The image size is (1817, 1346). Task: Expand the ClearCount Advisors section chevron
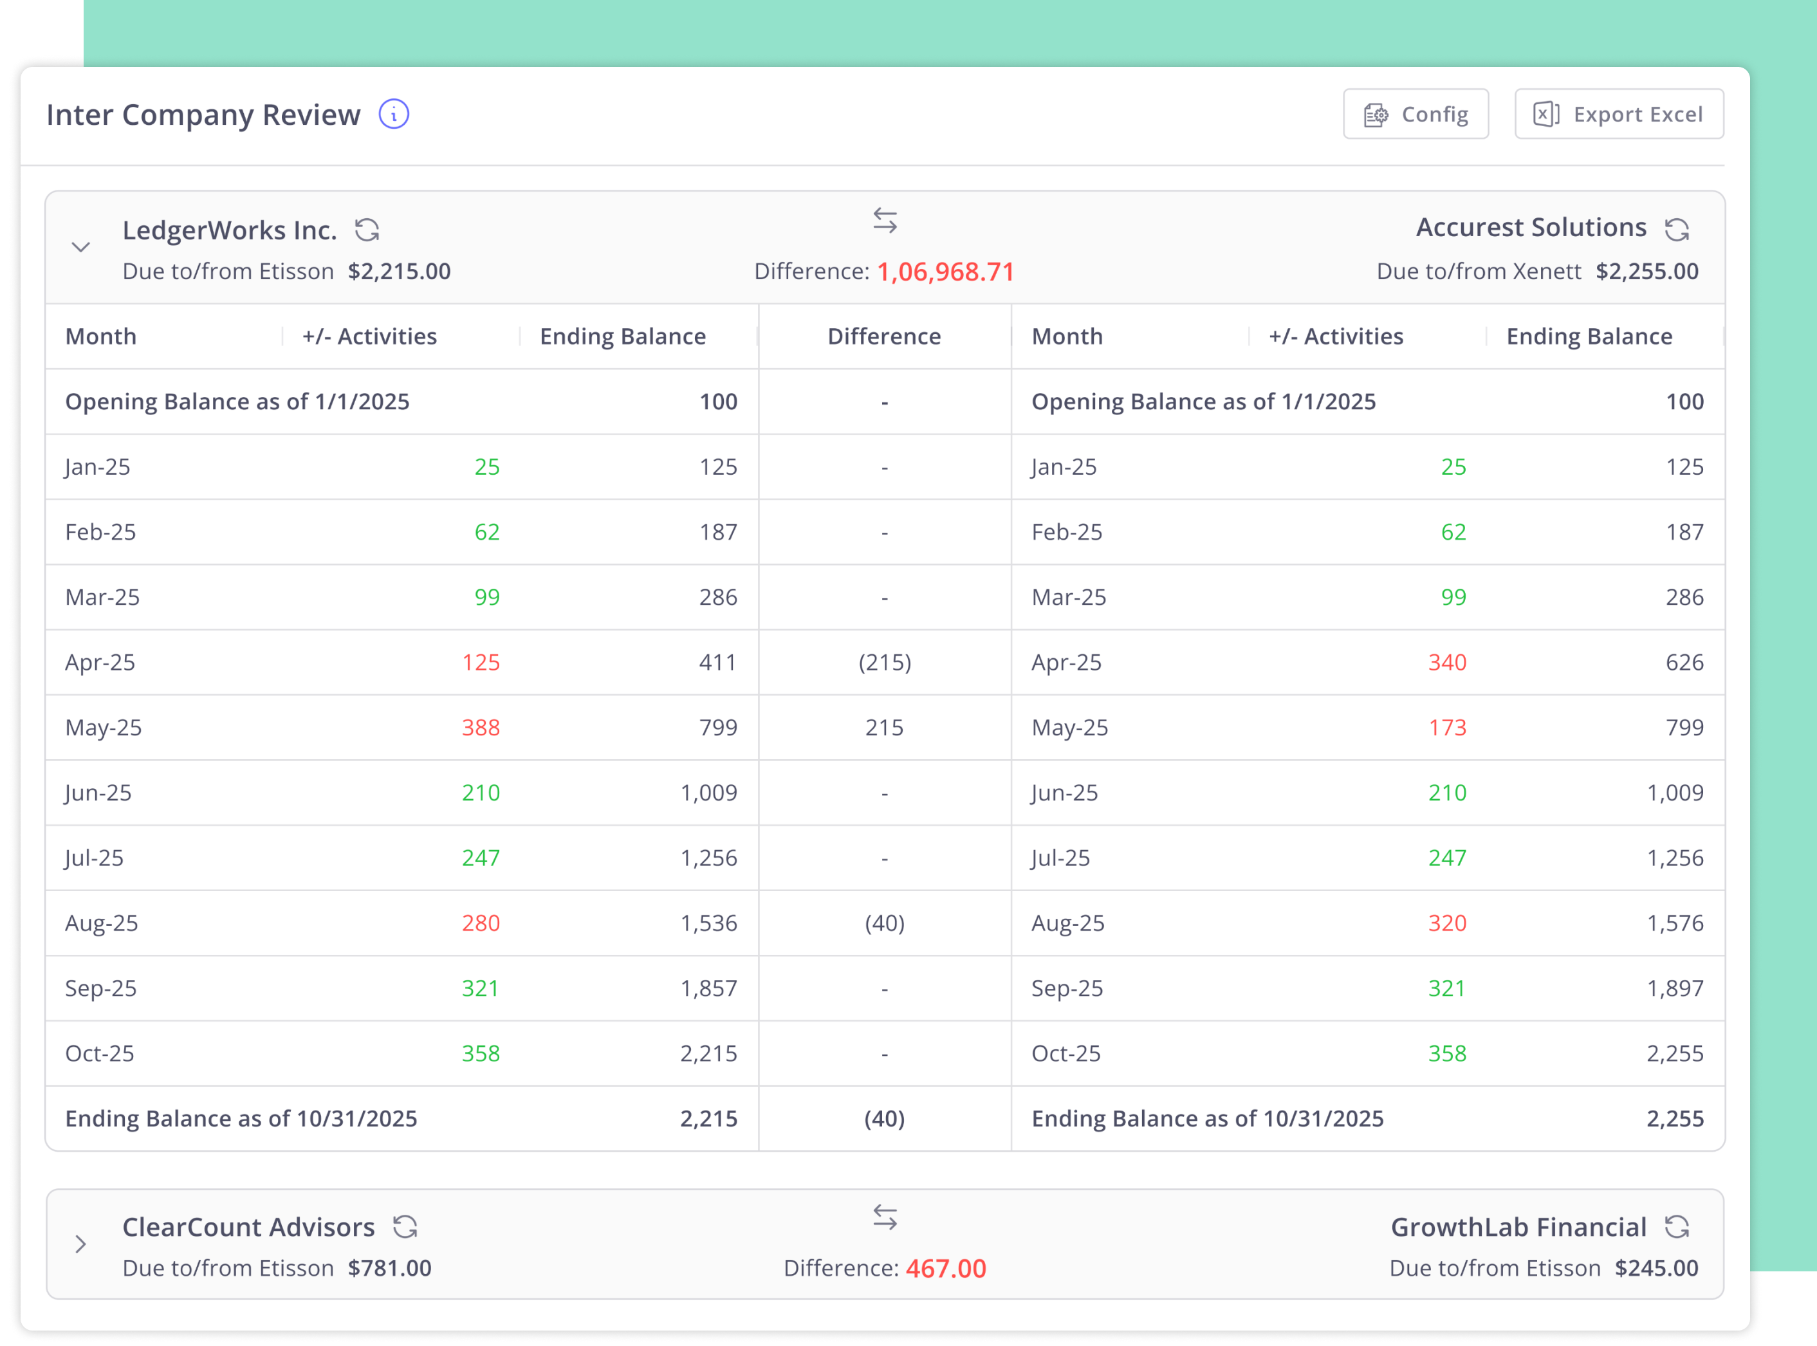point(80,1244)
